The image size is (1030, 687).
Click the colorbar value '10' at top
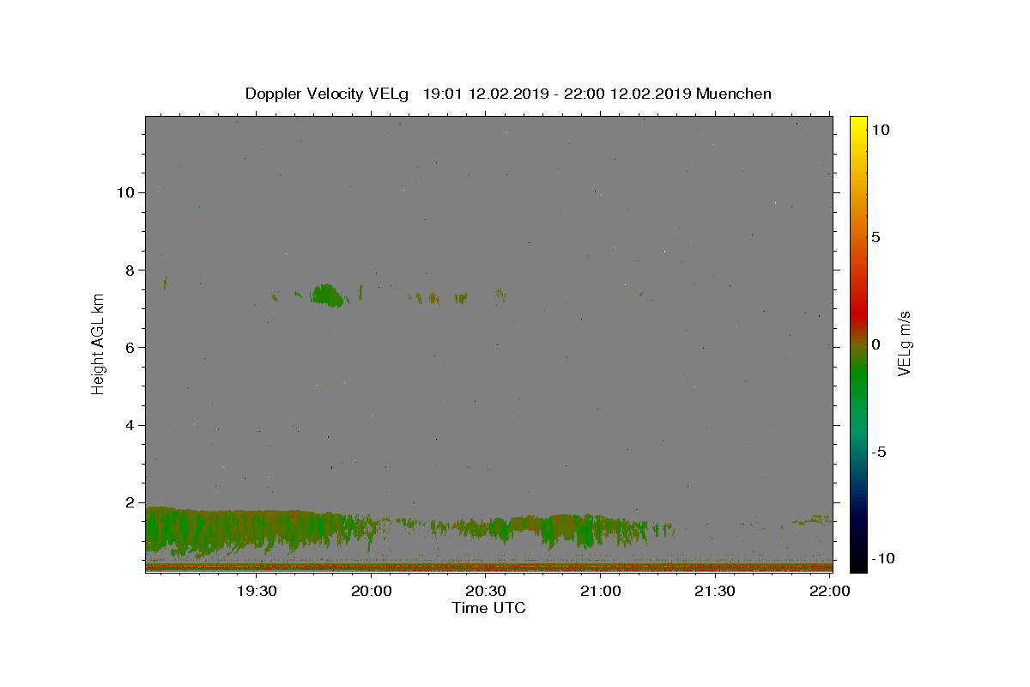click(x=880, y=130)
